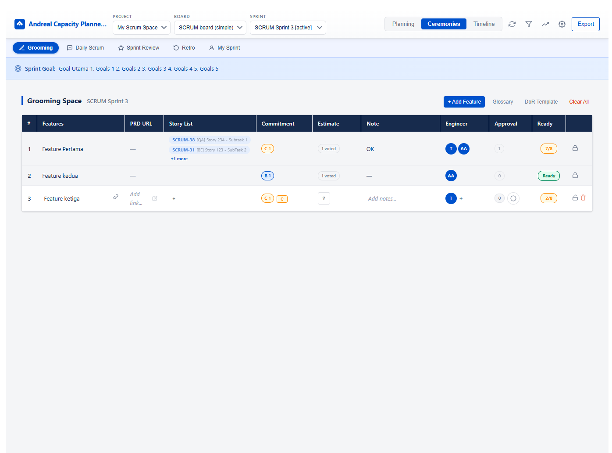Switch to the Timeline view
The image size is (612, 453).
(x=484, y=24)
